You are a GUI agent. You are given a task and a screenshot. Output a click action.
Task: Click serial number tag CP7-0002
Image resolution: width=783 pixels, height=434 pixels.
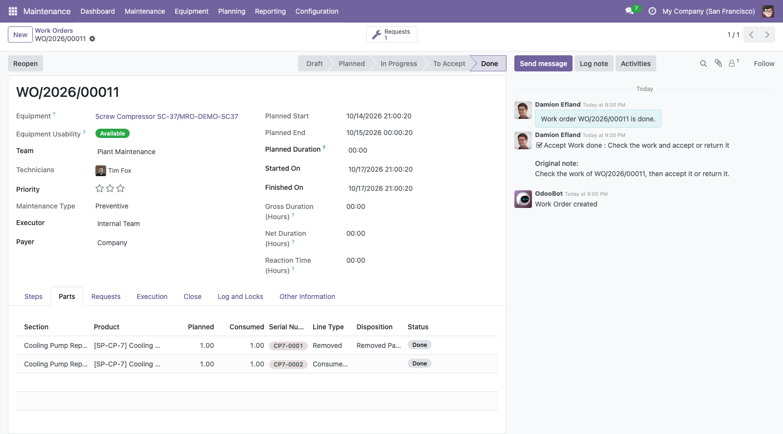click(x=288, y=365)
